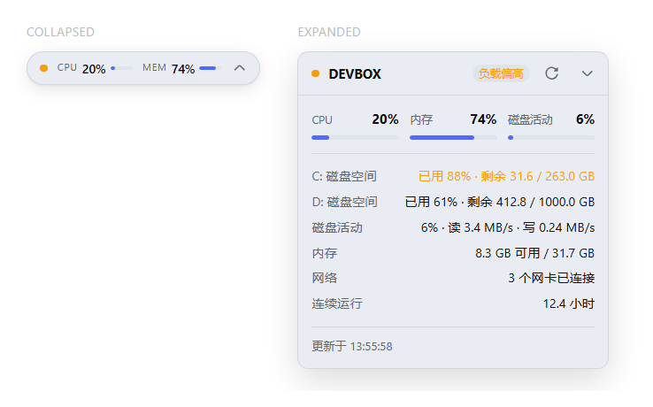The width and height of the screenshot is (653, 407).
Task: Click the 网络 row label
Action: click(x=324, y=278)
